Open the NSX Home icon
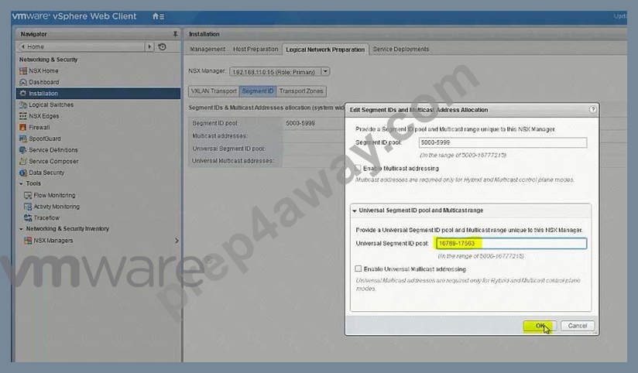The image size is (638, 373). pyautogui.click(x=22, y=70)
